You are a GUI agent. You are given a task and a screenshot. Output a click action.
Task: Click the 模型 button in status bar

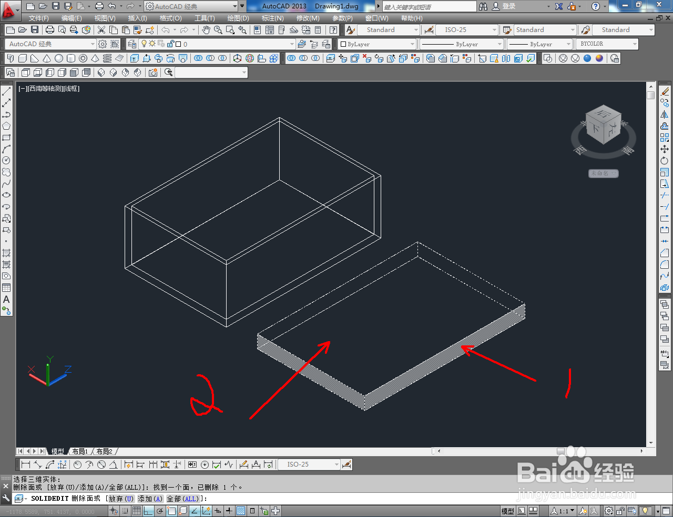pos(507,511)
